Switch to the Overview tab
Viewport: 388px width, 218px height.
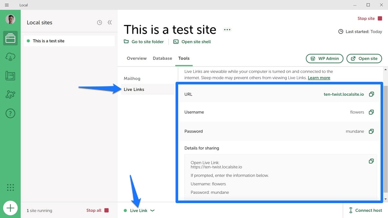(136, 58)
